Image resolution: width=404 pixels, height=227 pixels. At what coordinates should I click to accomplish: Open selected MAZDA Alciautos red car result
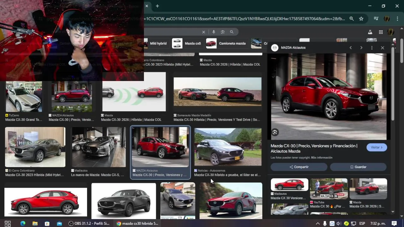[160, 147]
